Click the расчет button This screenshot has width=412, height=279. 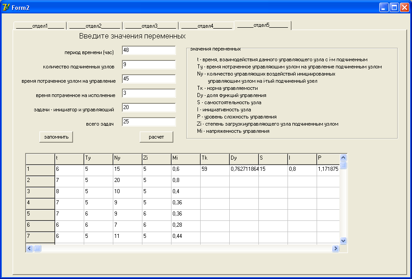pos(156,137)
